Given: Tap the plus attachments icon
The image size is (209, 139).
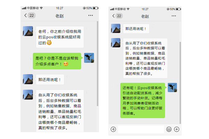Looking at the screenshot, I should click(177, 129).
